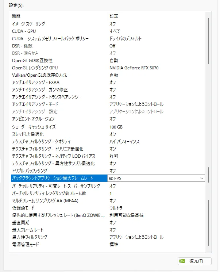Select アンチエイリアシング - モード row

pos(108,104)
